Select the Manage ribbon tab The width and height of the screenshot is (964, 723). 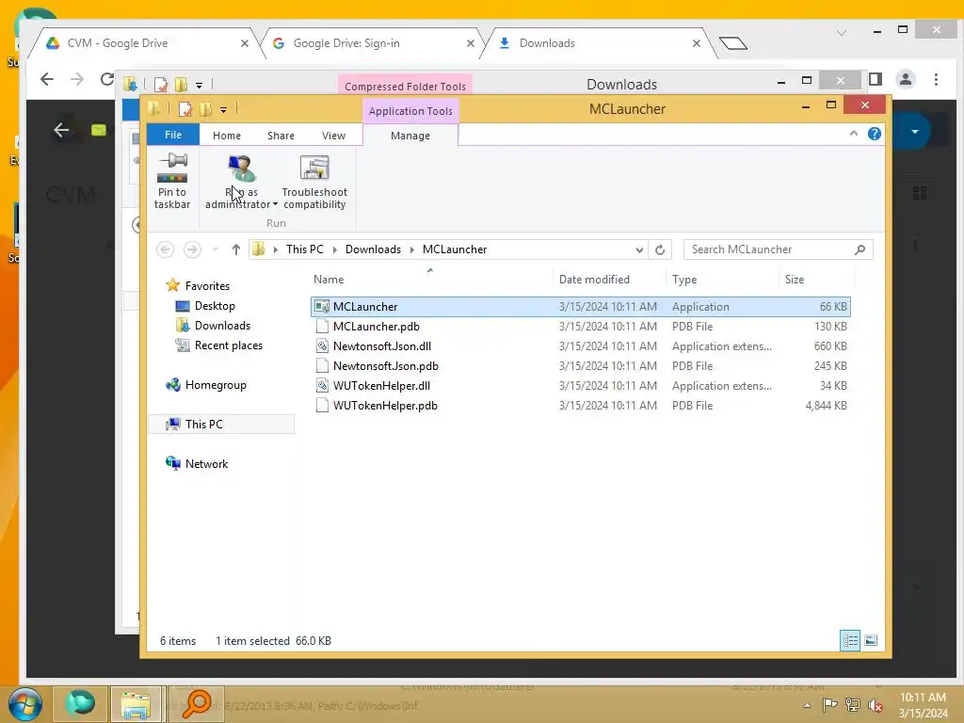click(x=410, y=136)
